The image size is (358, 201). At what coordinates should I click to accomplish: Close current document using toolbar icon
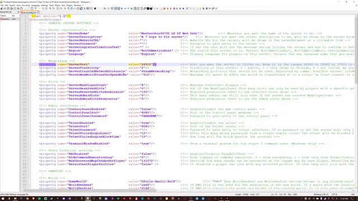point(15,8)
